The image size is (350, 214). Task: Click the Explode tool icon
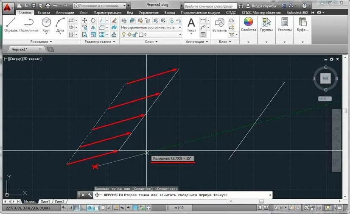click(x=114, y=28)
